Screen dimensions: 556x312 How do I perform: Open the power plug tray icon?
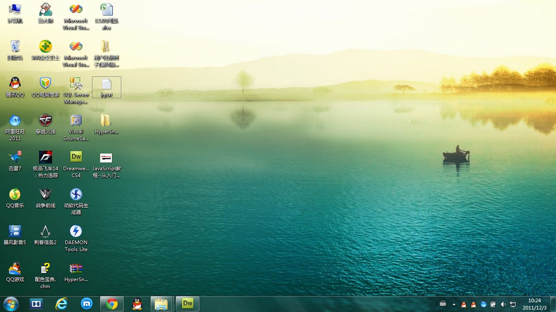(x=493, y=304)
